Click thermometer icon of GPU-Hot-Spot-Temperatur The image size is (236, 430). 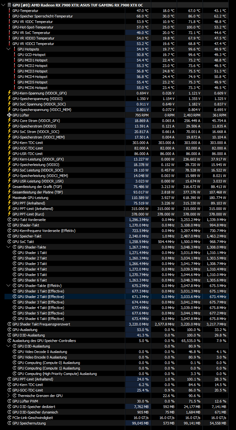(9, 27)
